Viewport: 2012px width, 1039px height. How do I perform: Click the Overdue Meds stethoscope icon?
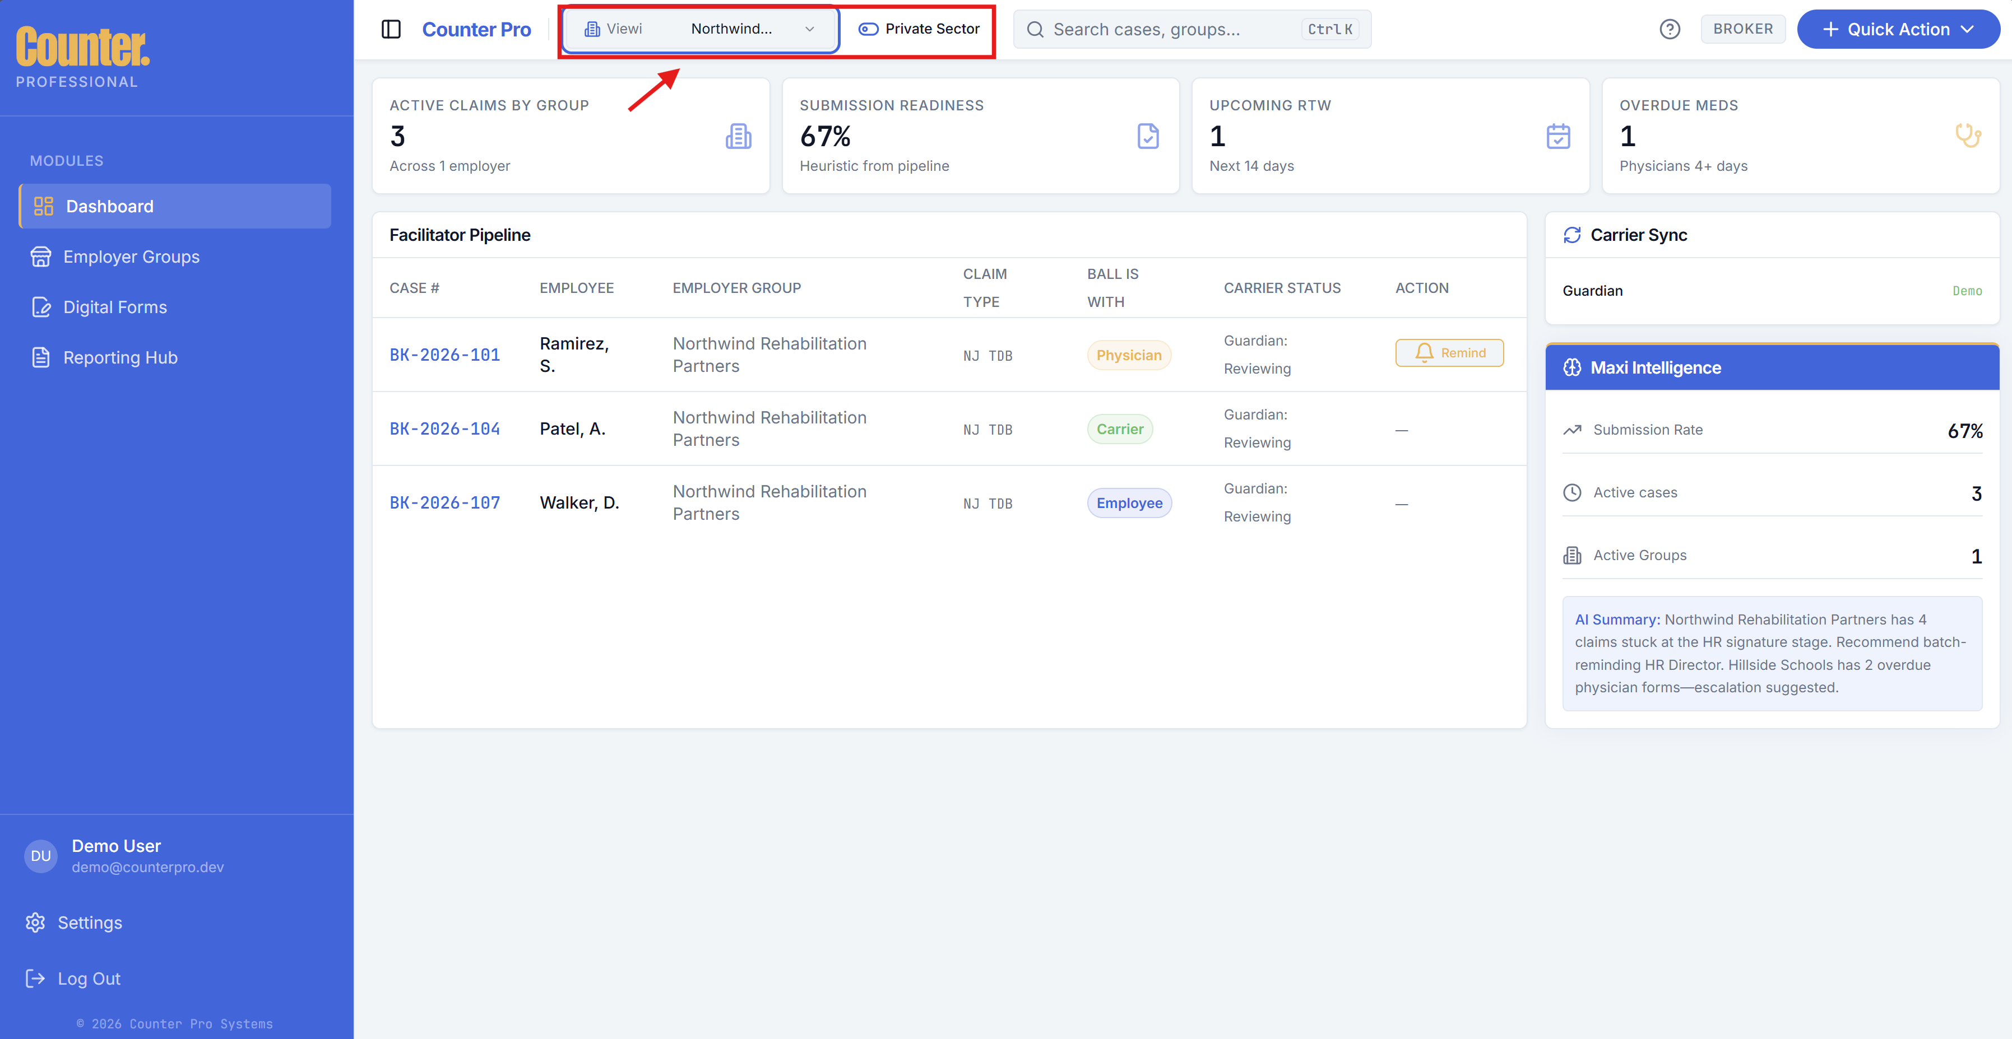(x=1969, y=136)
